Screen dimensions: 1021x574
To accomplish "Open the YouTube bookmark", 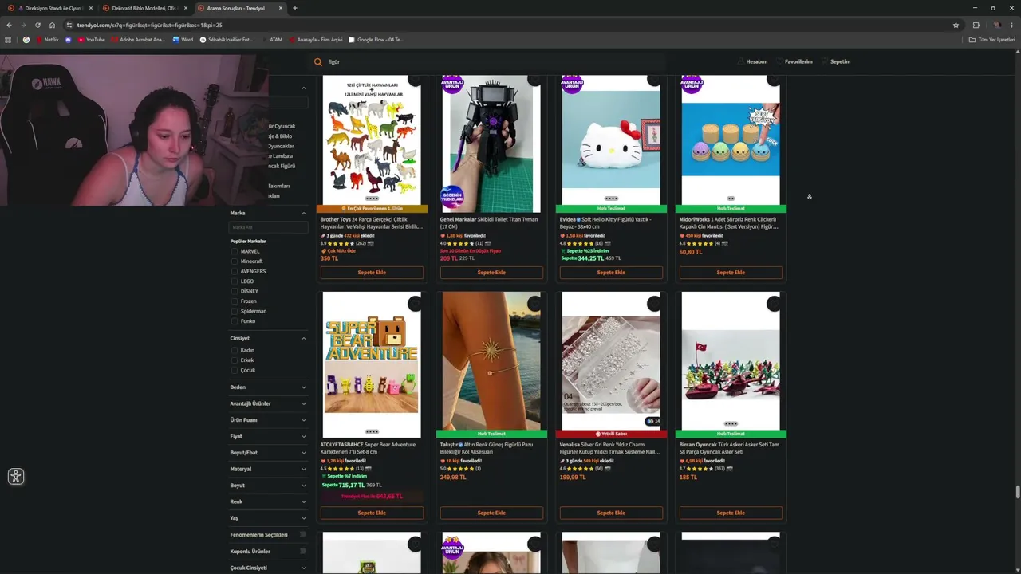I will (x=91, y=40).
